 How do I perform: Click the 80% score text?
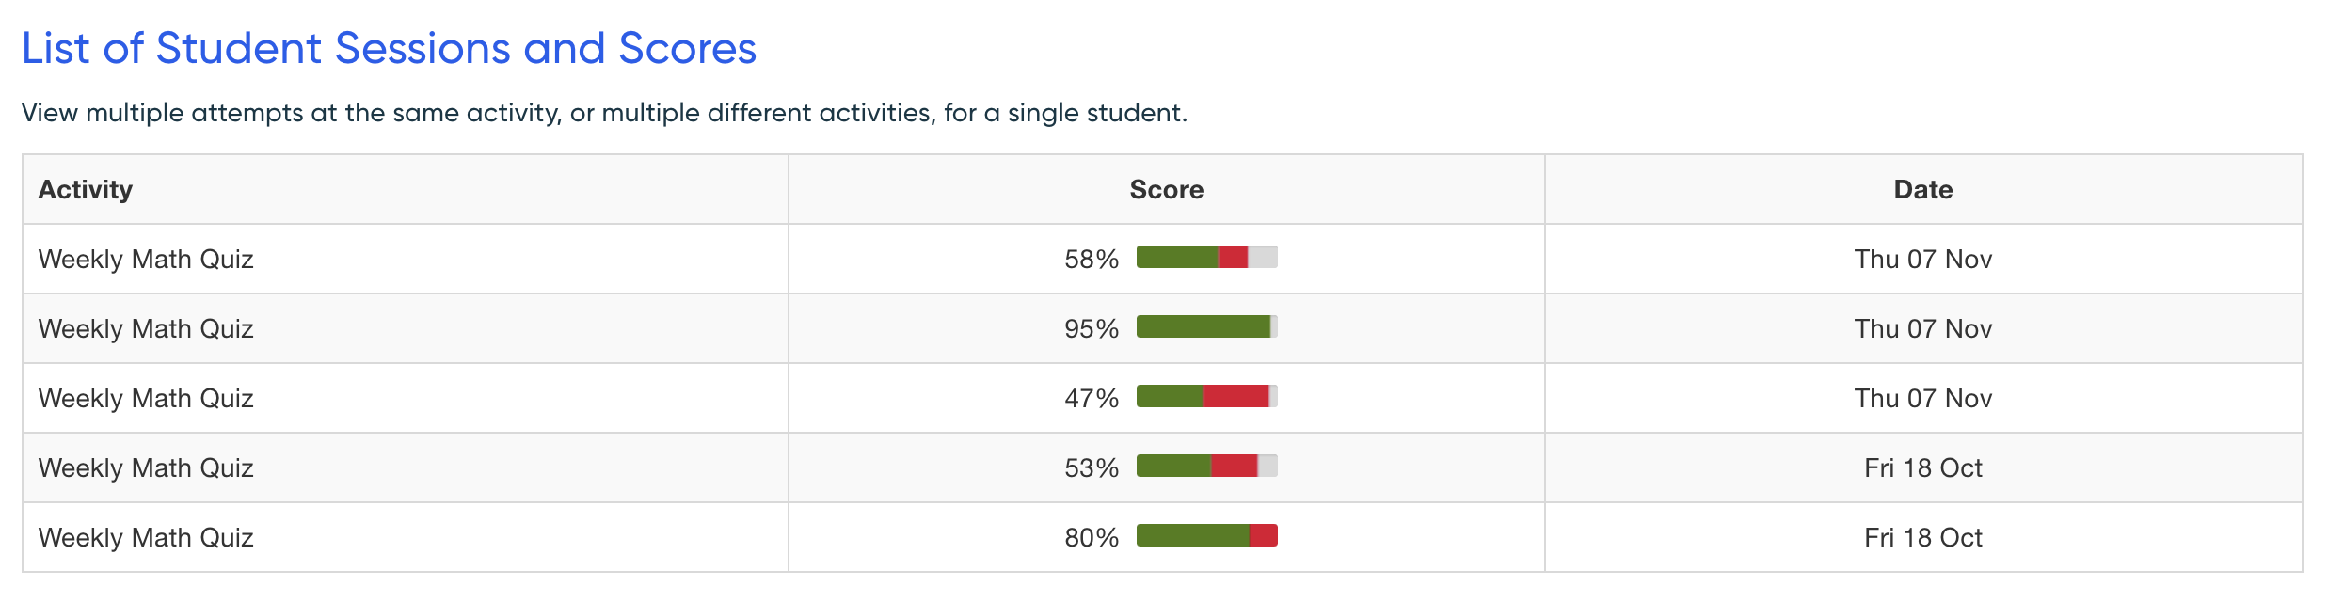click(x=1092, y=538)
